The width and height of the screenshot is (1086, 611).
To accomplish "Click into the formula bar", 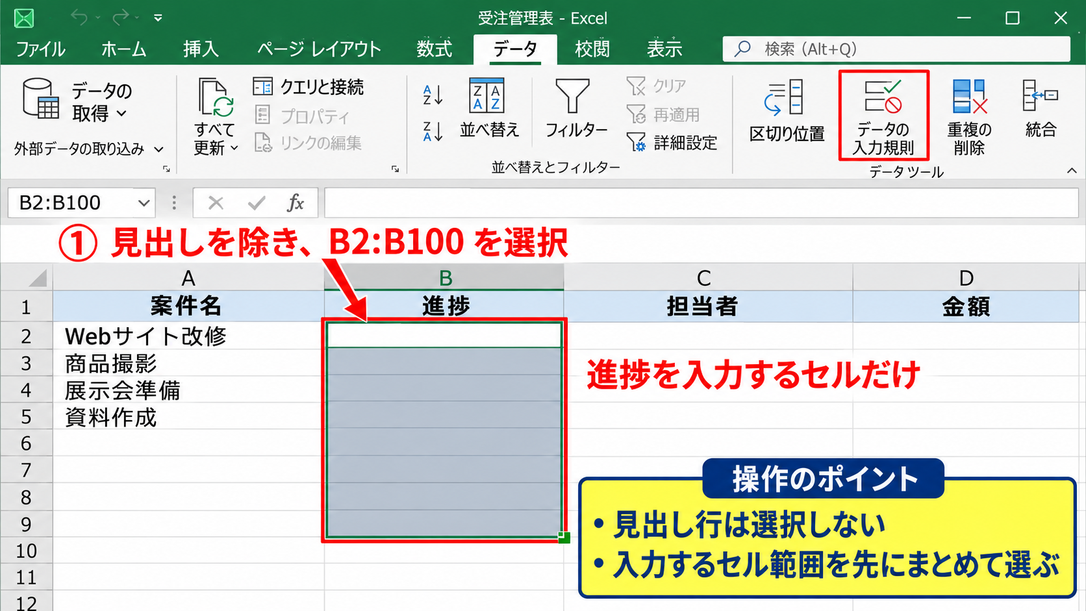I will 701,203.
